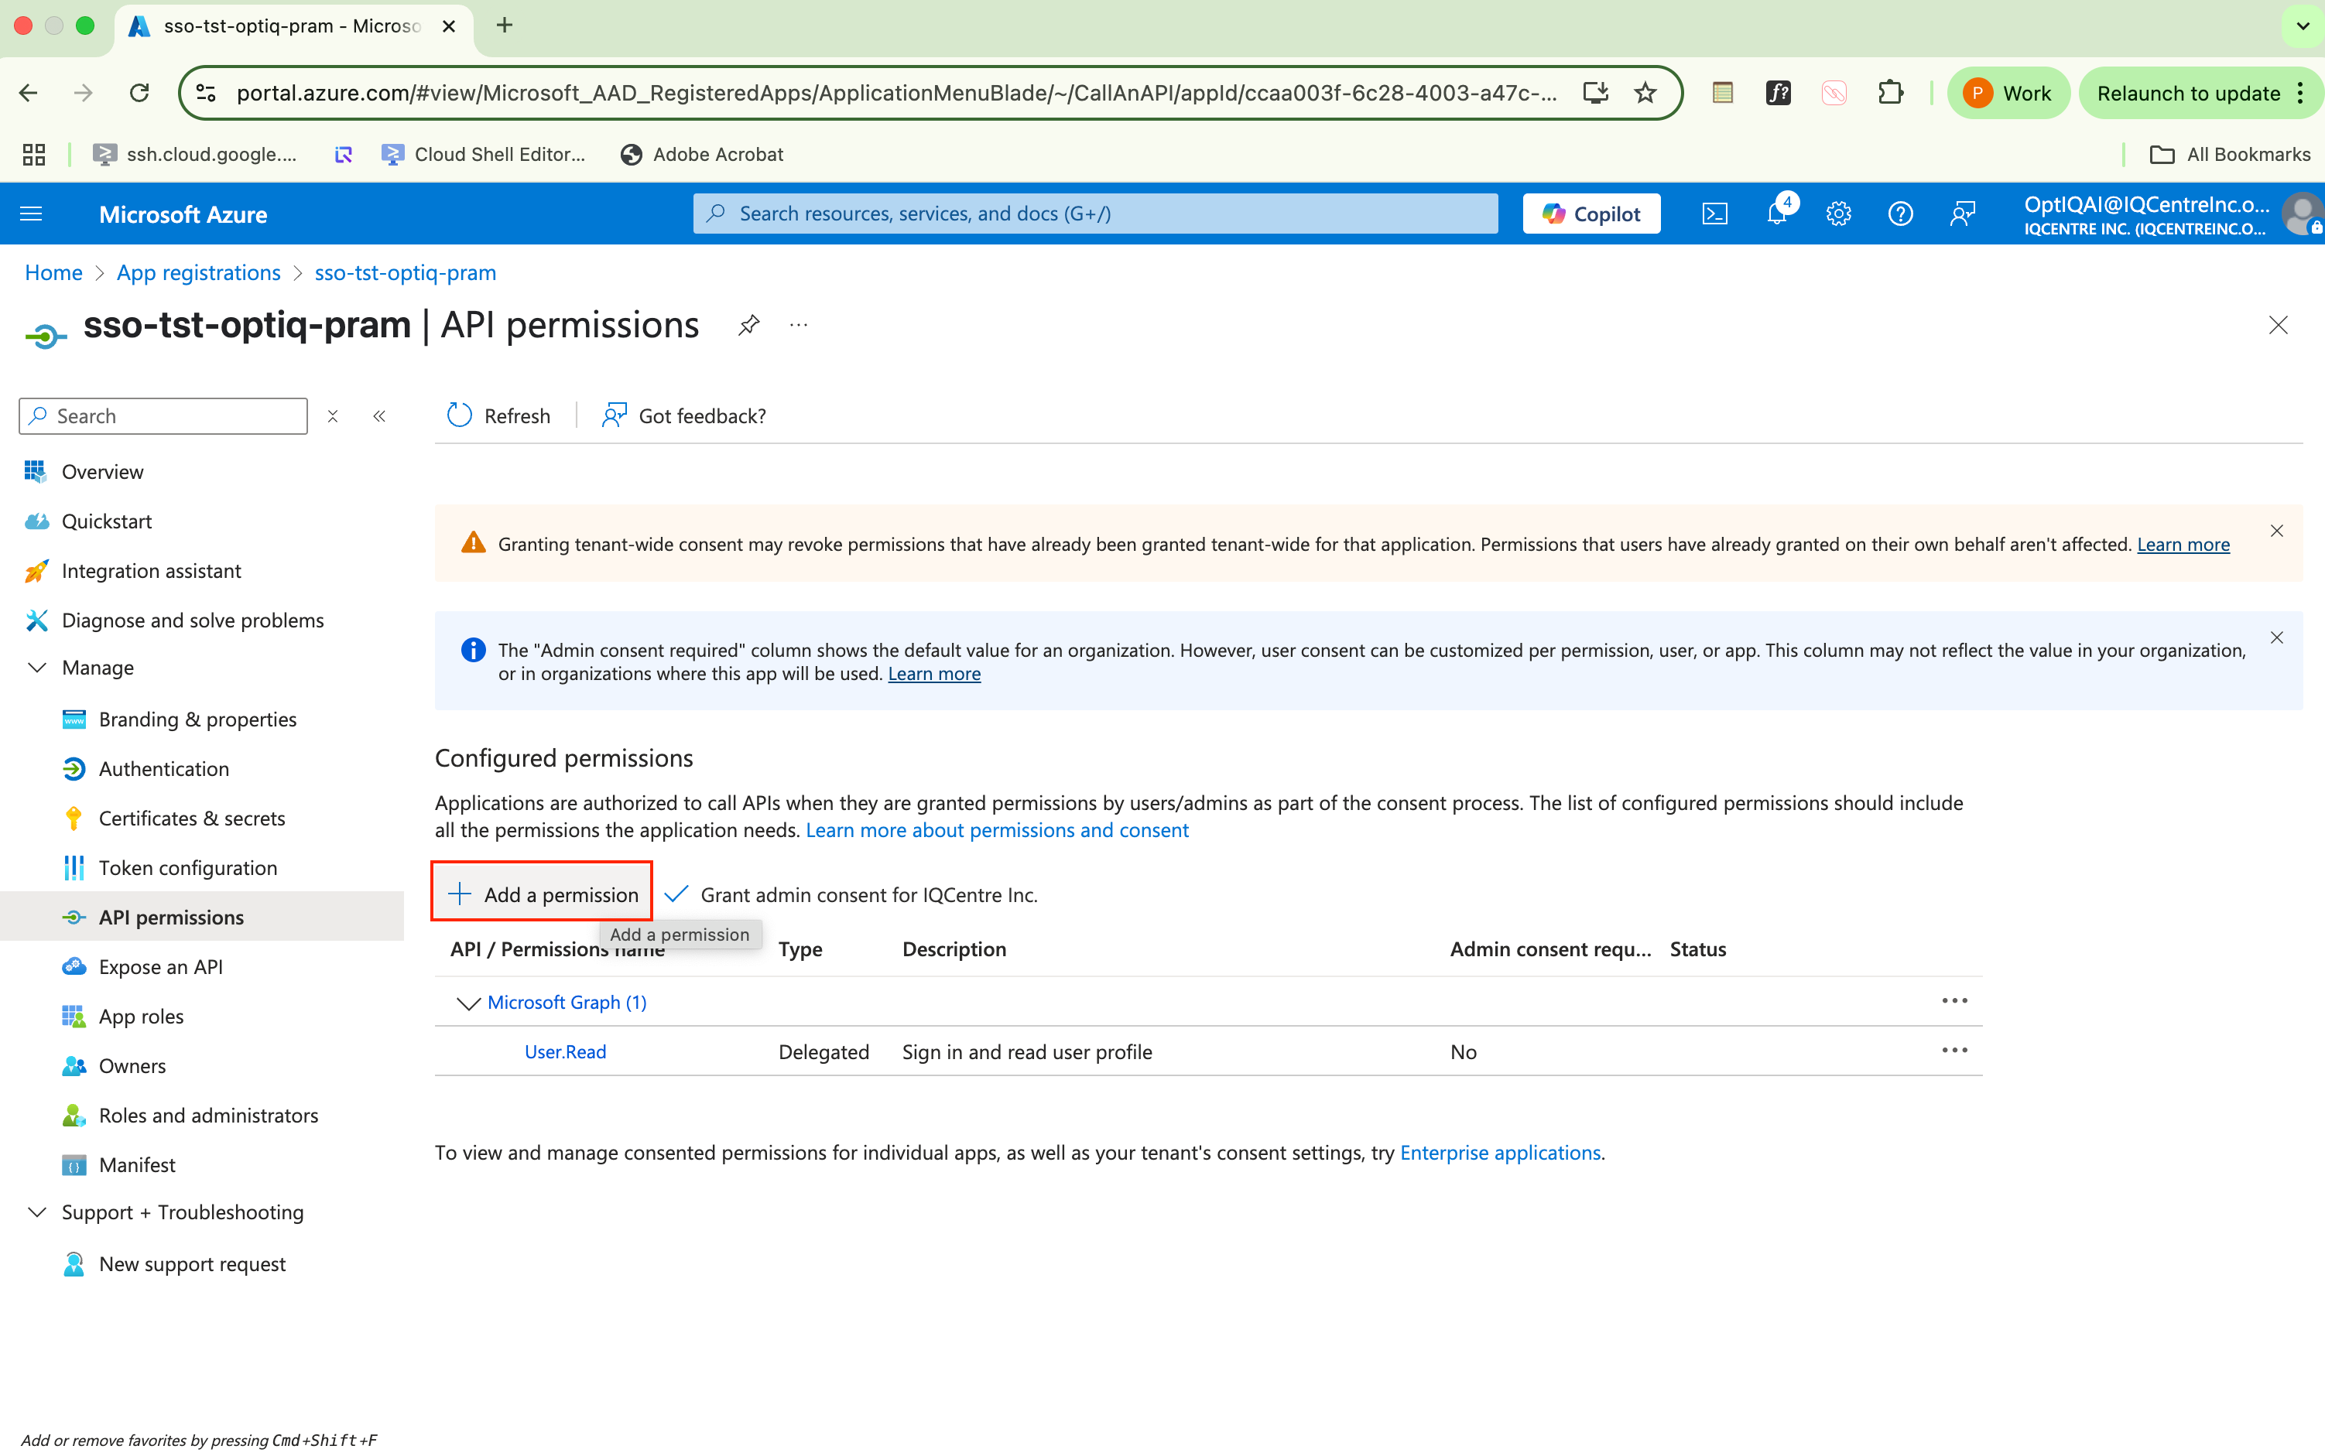Open the account avatar menu

(x=2303, y=214)
